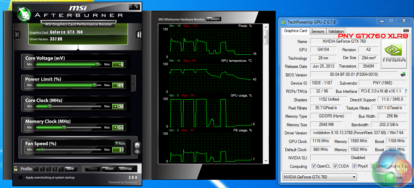Image resolution: width=414 pixels, height=188 pixels.
Task: Click the Apply button
Action: pos(93,169)
